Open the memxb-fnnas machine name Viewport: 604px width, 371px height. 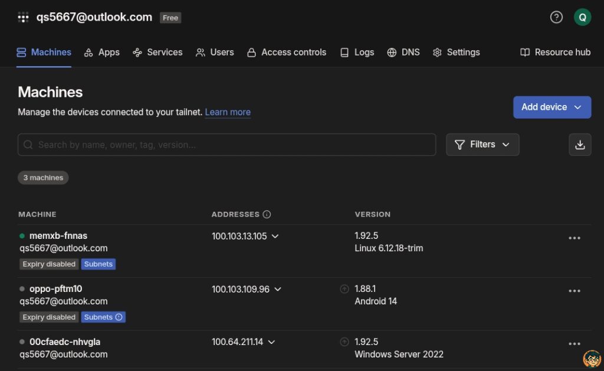coord(58,236)
